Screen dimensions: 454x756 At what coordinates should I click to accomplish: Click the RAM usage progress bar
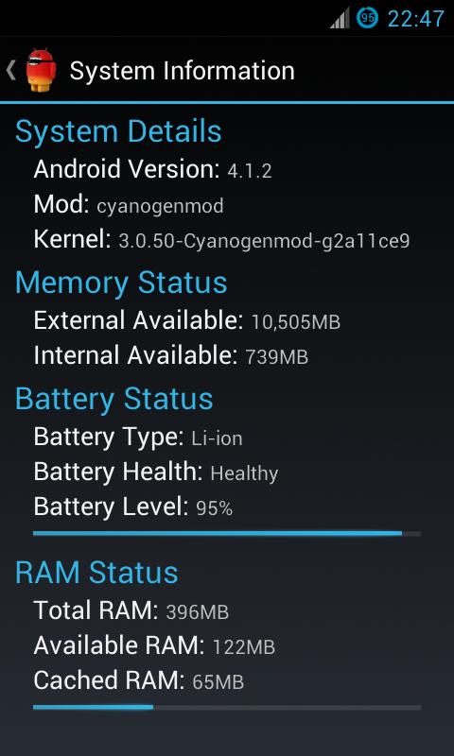(x=227, y=707)
